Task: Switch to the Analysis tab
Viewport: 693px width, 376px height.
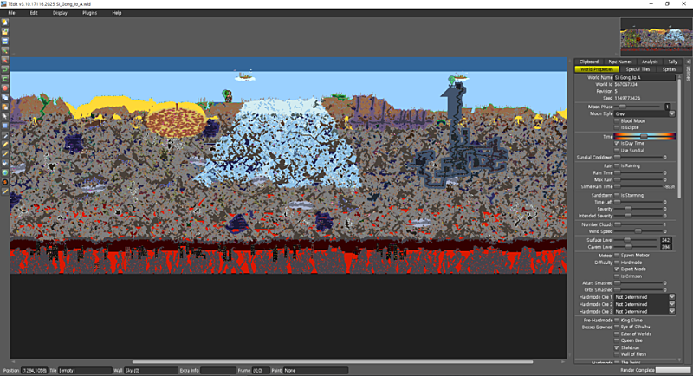Action: 650,62
